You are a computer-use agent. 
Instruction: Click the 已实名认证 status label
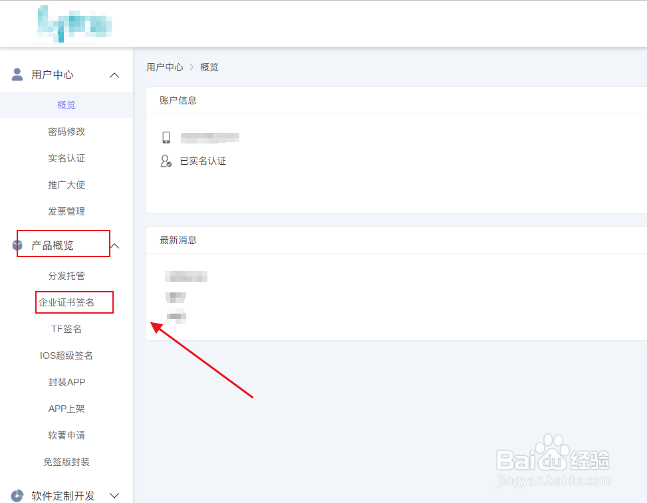203,161
